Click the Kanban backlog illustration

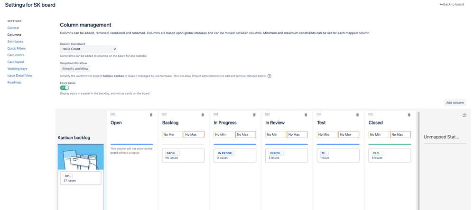click(x=81, y=157)
